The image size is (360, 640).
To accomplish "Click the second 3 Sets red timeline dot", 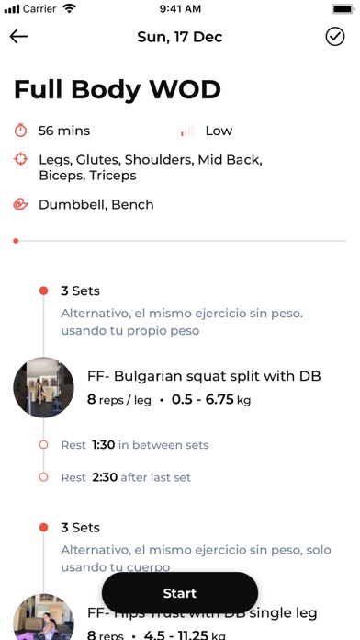I will [x=44, y=528].
